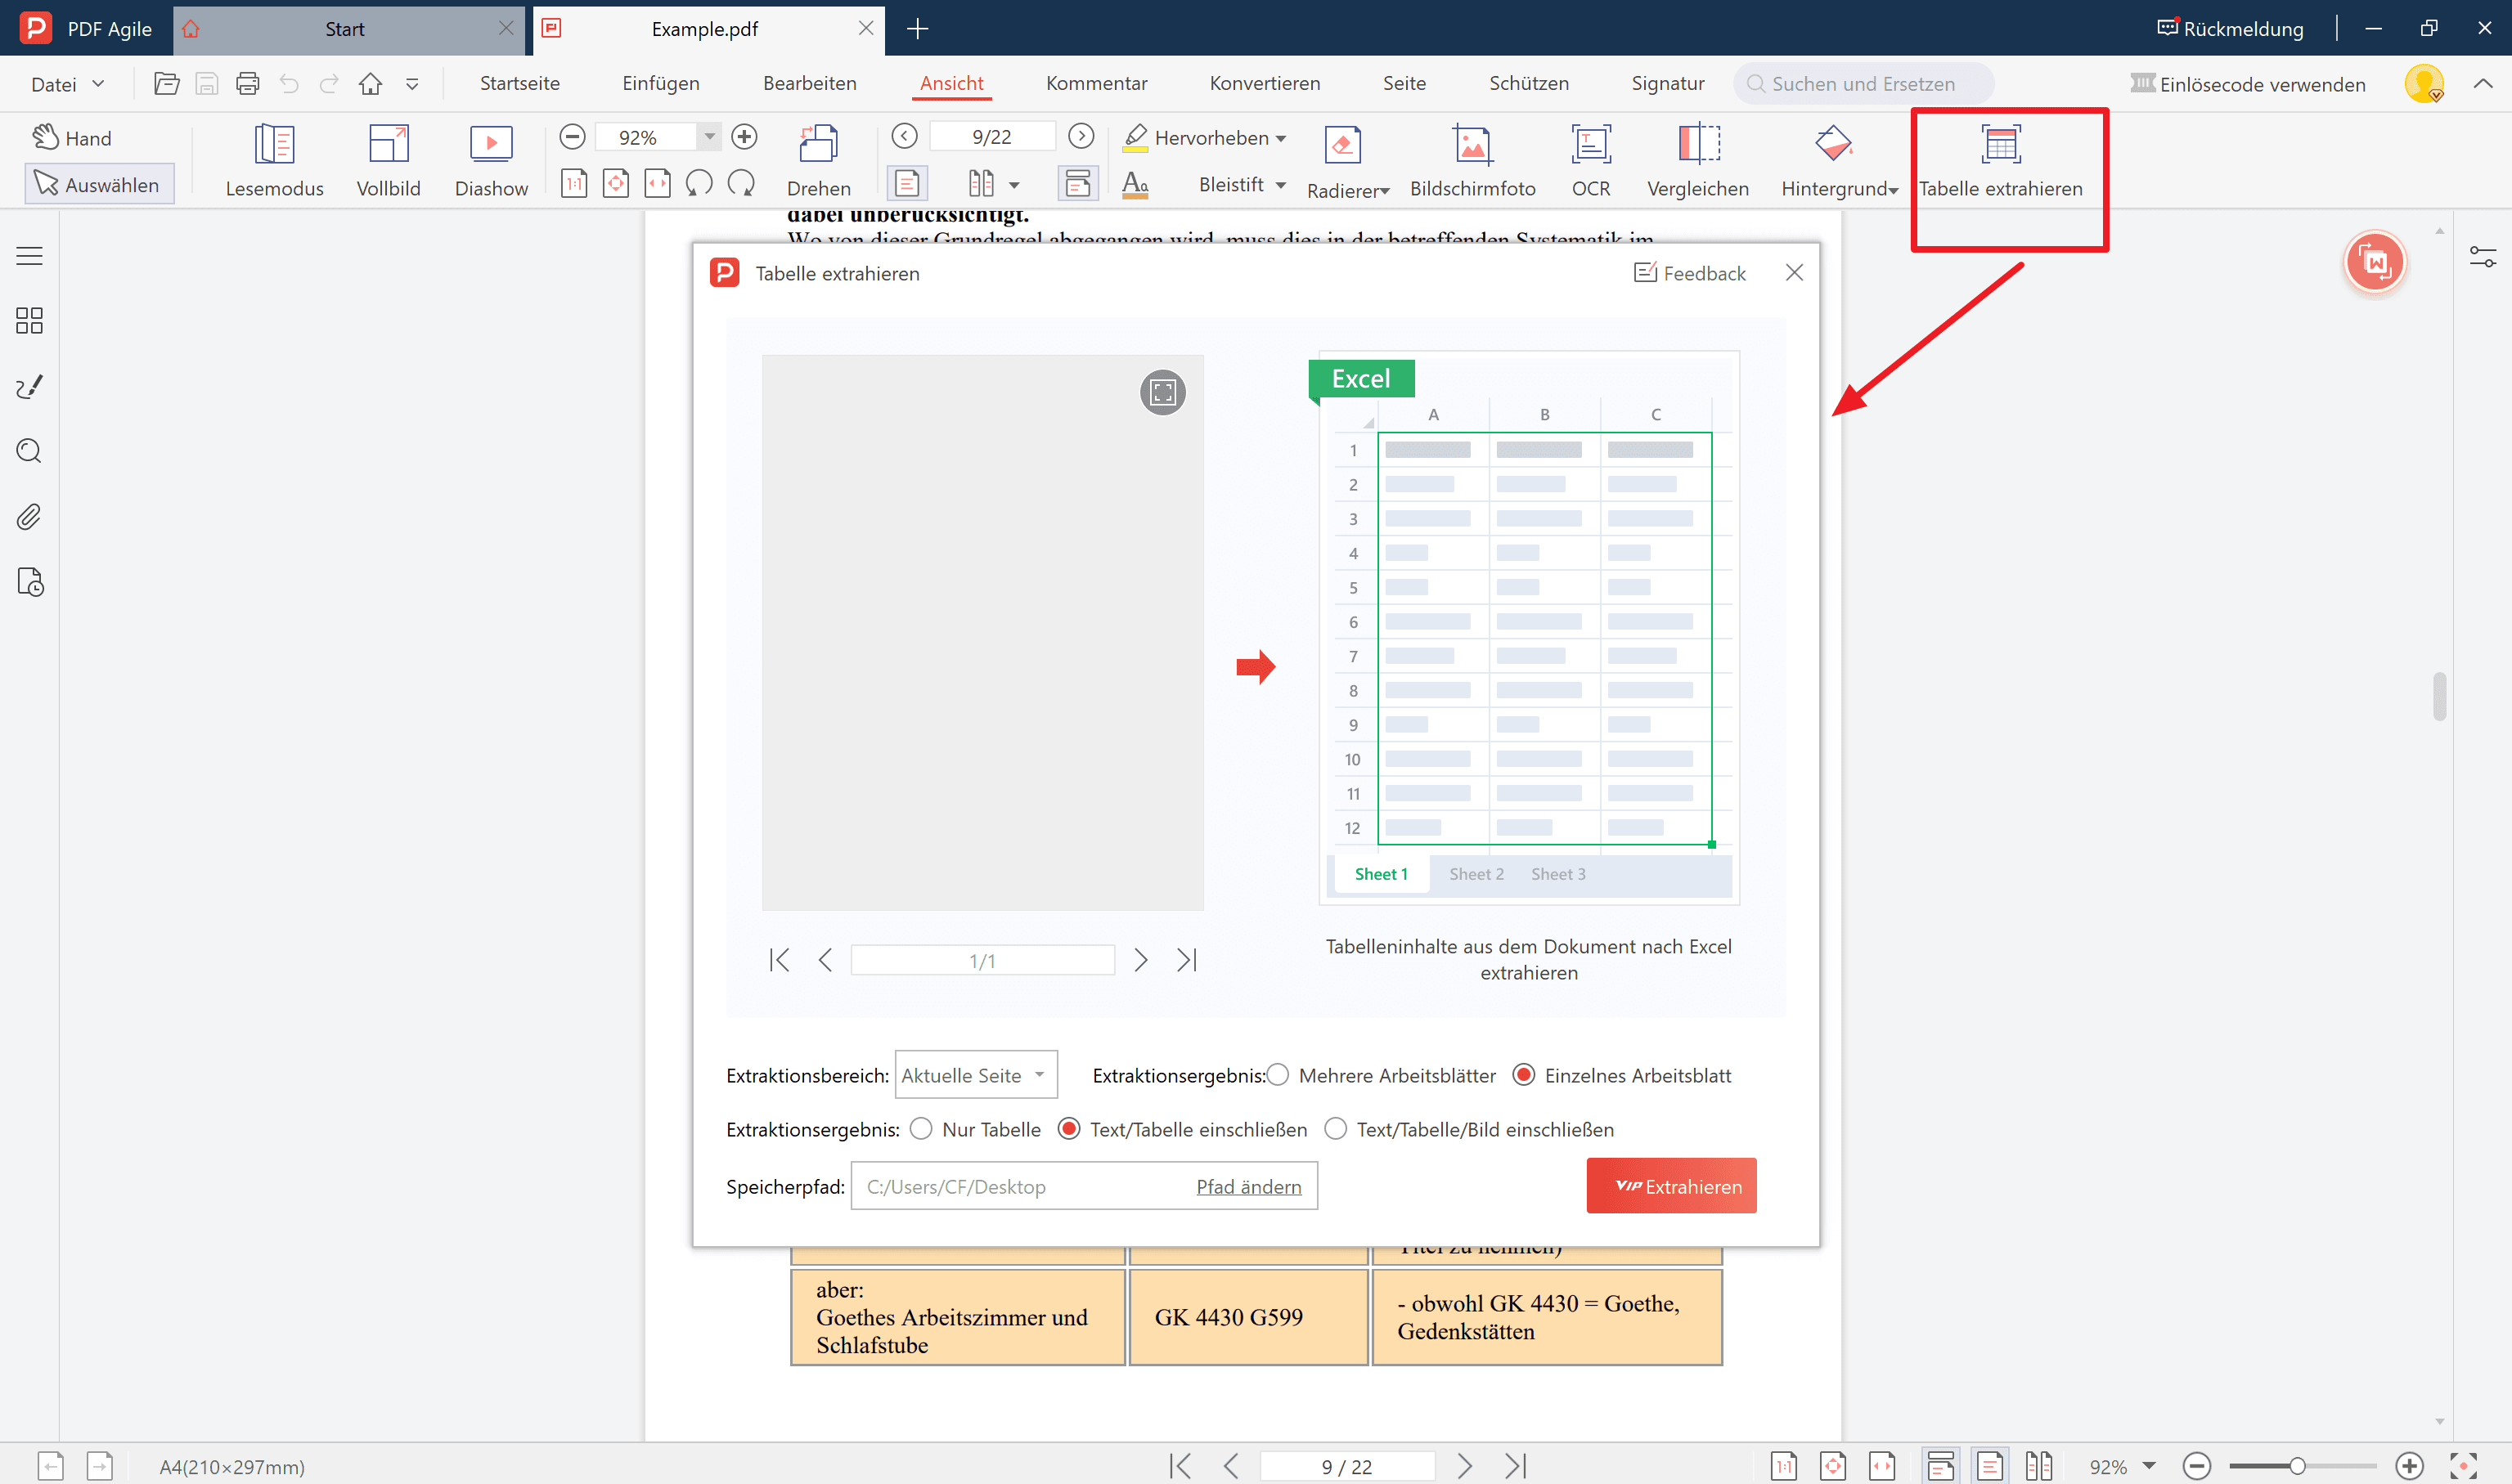The image size is (2512, 1484).
Task: Click the Pfad ändern link
Action: coord(1248,1186)
